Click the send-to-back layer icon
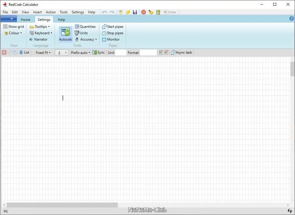Viewport: 295px width, 215px height. click(x=14, y=52)
